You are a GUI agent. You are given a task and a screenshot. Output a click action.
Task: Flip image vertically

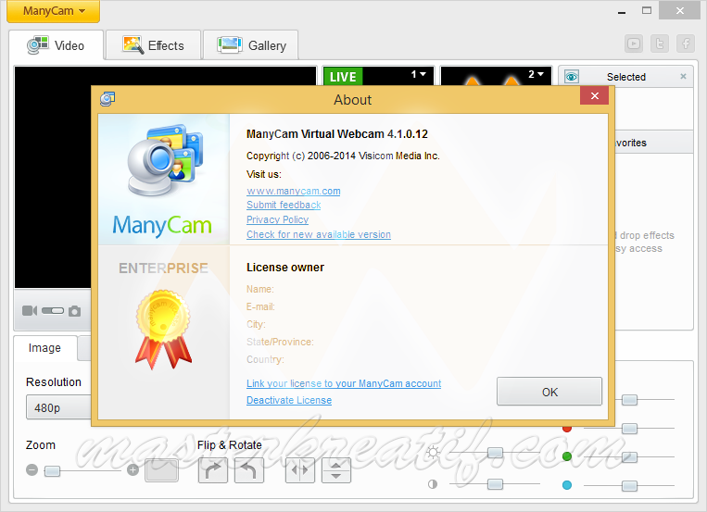pos(336,470)
